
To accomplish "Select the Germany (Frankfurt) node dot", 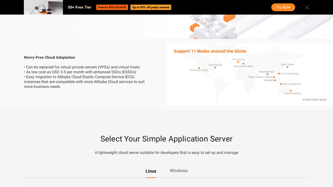I will [x=243, y=63].
